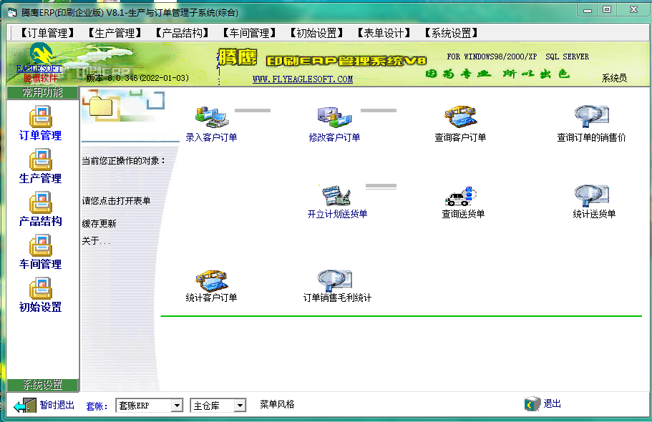Click the 套账ERP combo box field
This screenshot has height=422, width=652.
[x=150, y=406]
